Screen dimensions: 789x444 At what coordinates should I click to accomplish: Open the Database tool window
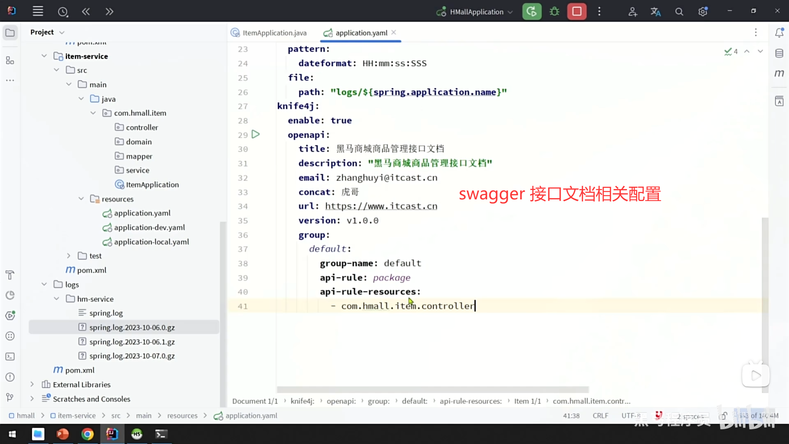779,53
